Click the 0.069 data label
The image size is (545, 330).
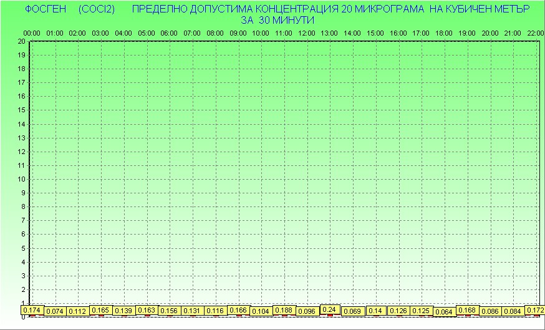coord(352,311)
